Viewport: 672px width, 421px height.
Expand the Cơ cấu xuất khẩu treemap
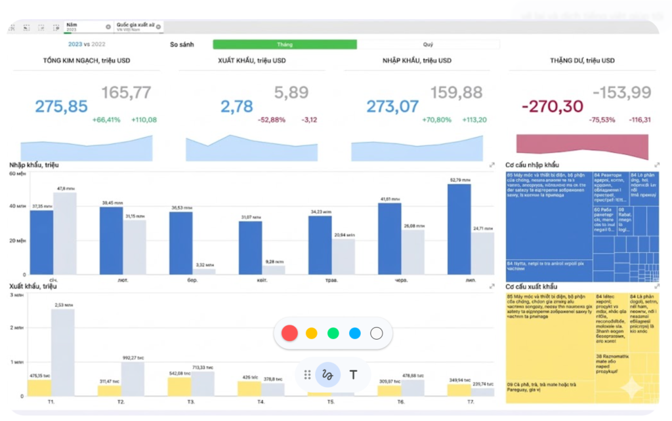[657, 287]
